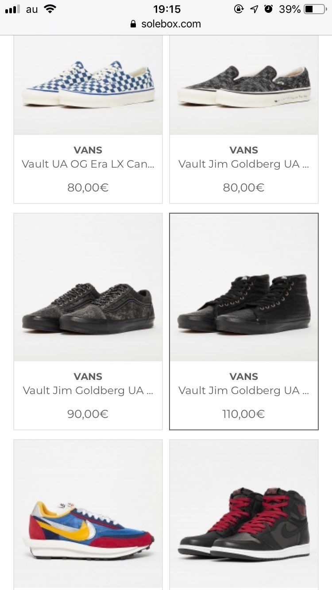This screenshot has height=590, width=332.
Task: Select the 90,00€ Vault Jim Goldberg title
Action: [x=88, y=391]
